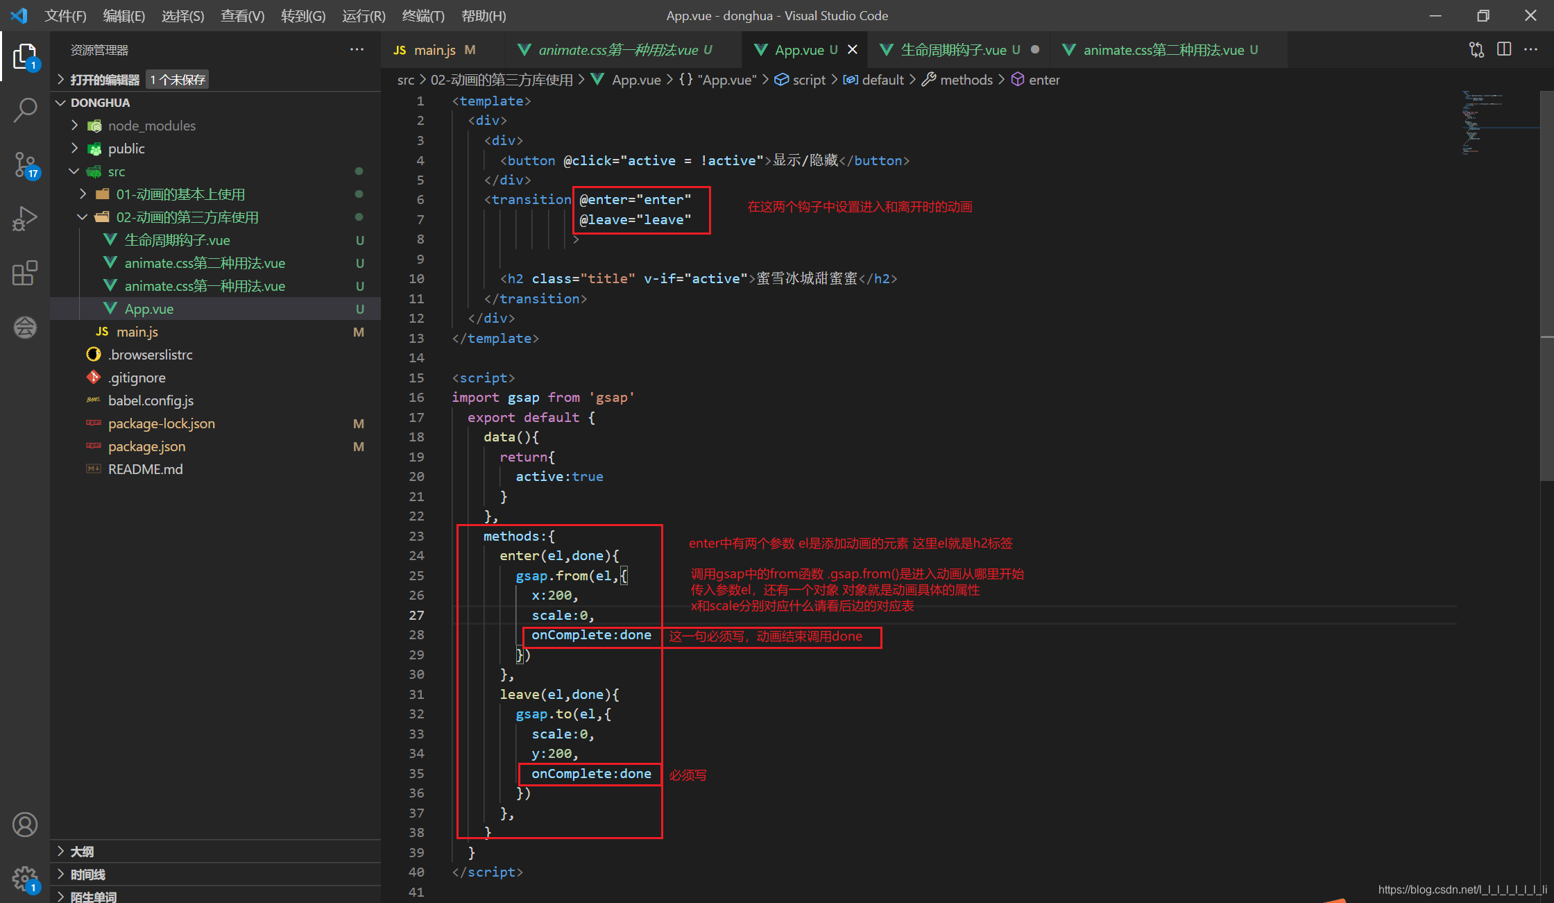Click the babel.config.js babel icon

point(94,400)
